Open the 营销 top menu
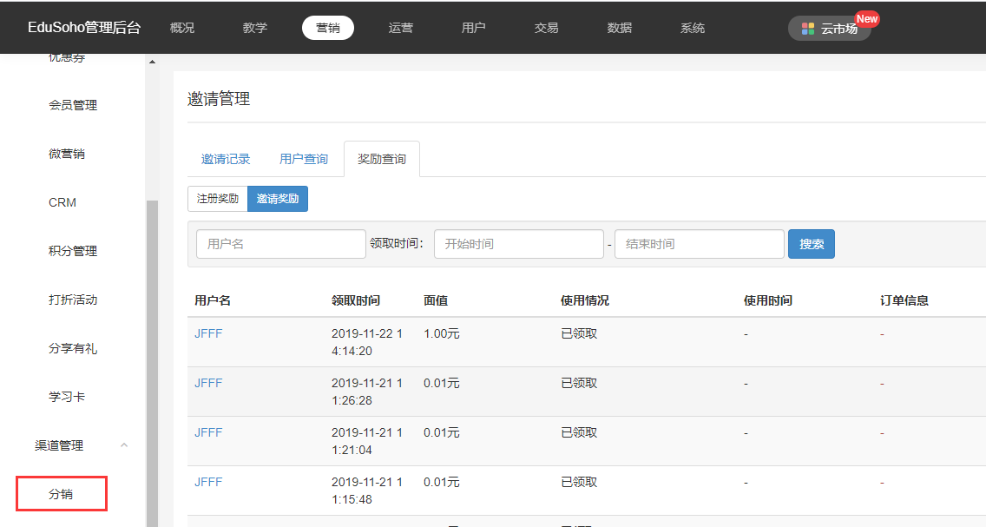This screenshot has height=527, width=986. click(328, 28)
